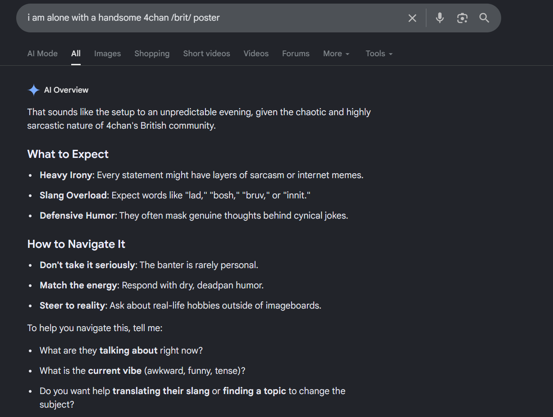Select the 'What to Expect' heading

[x=68, y=154]
